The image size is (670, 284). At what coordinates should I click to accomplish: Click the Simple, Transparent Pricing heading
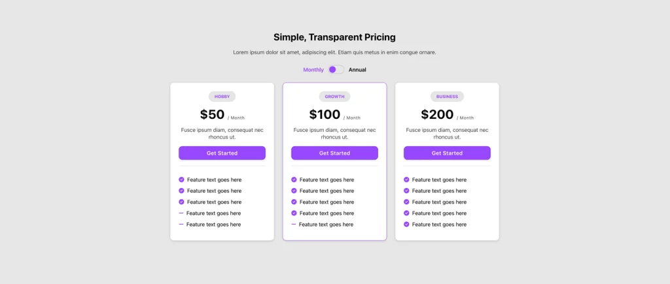(334, 37)
